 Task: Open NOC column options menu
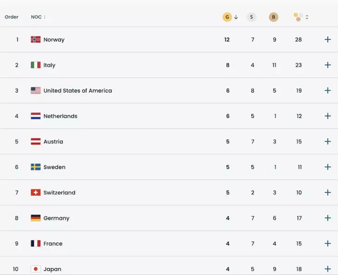(x=45, y=17)
